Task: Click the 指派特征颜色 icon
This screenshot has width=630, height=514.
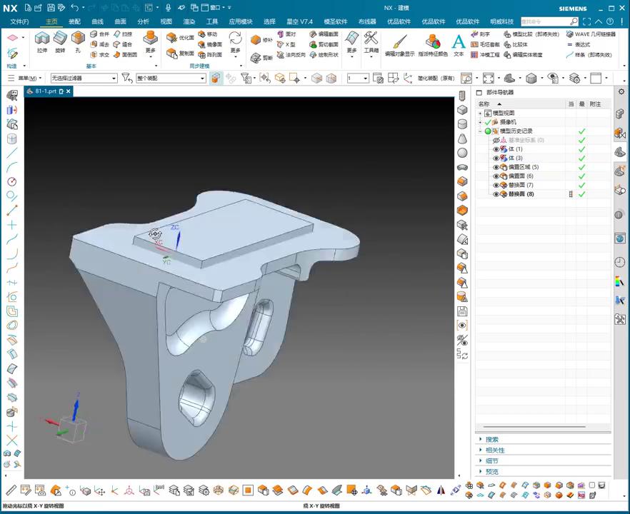Action: point(433,42)
